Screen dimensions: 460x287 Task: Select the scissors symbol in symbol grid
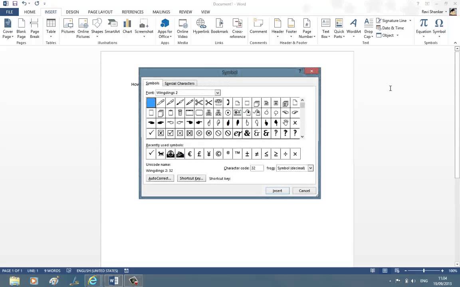(199, 103)
